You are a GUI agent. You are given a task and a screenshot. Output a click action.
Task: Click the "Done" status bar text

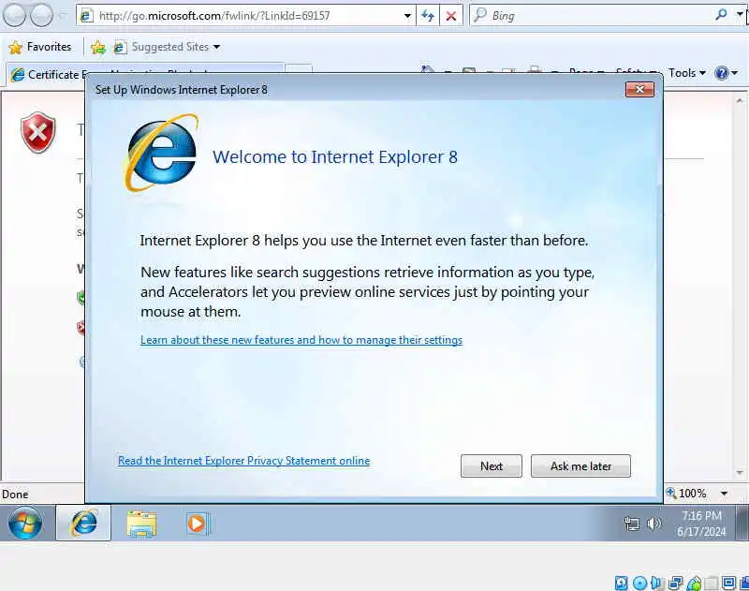(x=15, y=494)
